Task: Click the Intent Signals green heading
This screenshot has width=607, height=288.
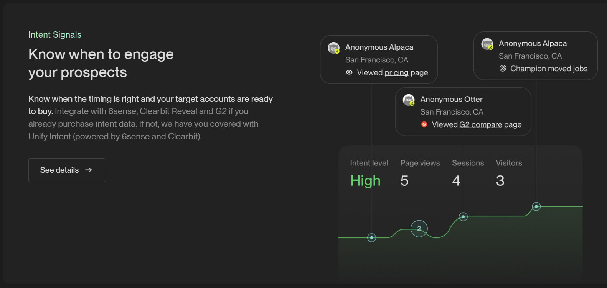Action: 55,34
